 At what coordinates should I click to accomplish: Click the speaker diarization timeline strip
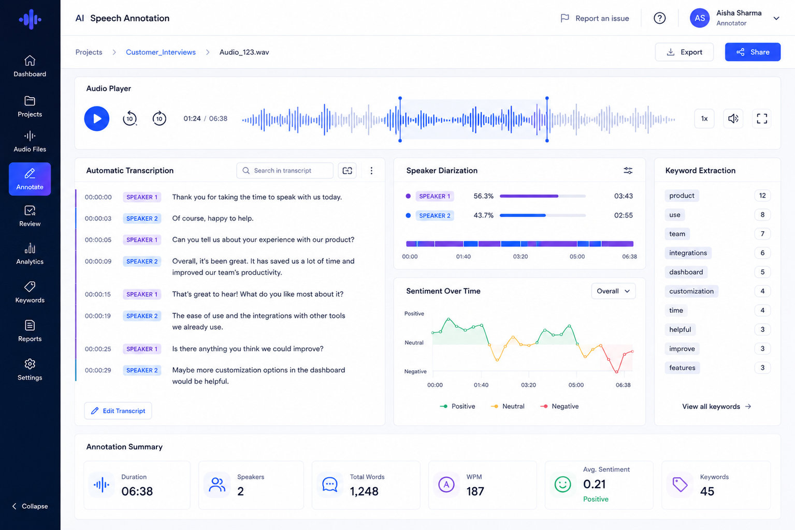point(519,244)
